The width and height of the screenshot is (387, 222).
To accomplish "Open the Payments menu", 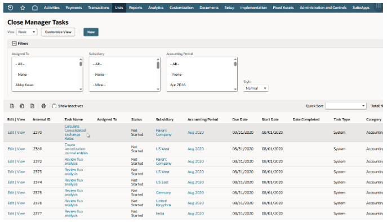I will tap(74, 8).
